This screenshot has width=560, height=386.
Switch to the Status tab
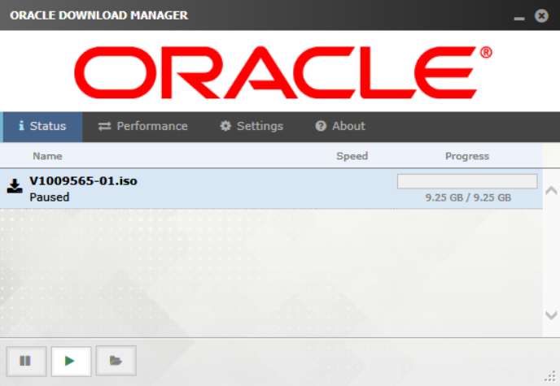[42, 126]
